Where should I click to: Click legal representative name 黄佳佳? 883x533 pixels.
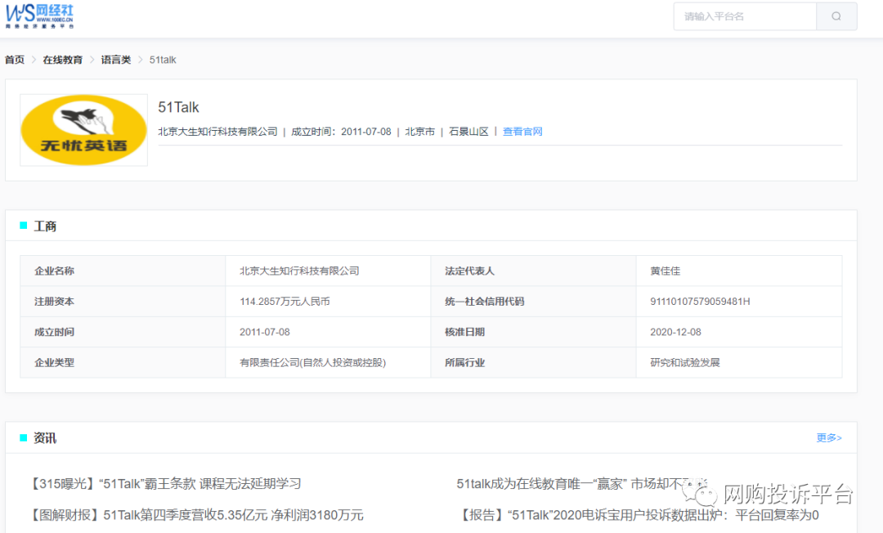point(665,271)
